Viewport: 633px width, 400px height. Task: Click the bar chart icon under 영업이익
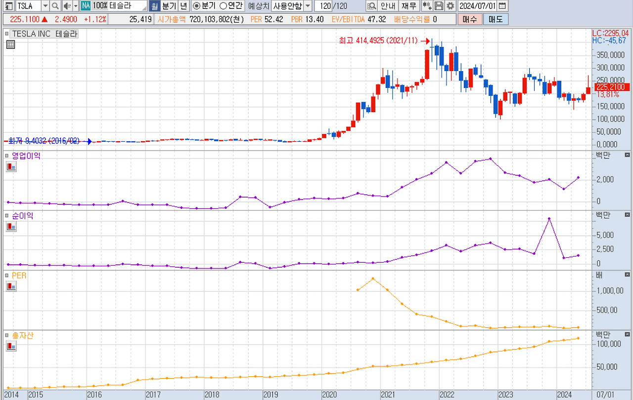point(11,167)
